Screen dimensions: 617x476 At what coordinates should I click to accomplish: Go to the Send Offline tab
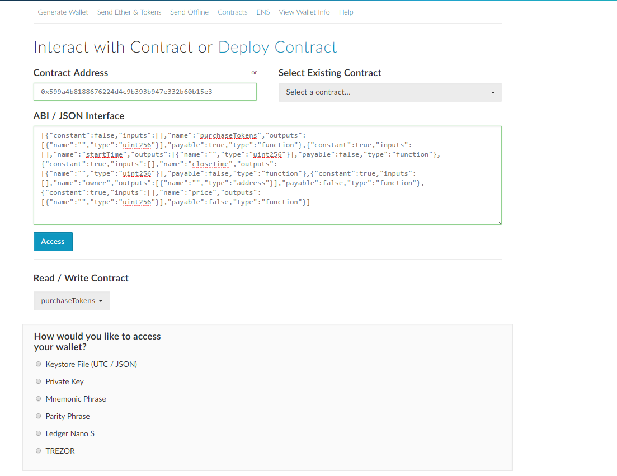(x=189, y=12)
